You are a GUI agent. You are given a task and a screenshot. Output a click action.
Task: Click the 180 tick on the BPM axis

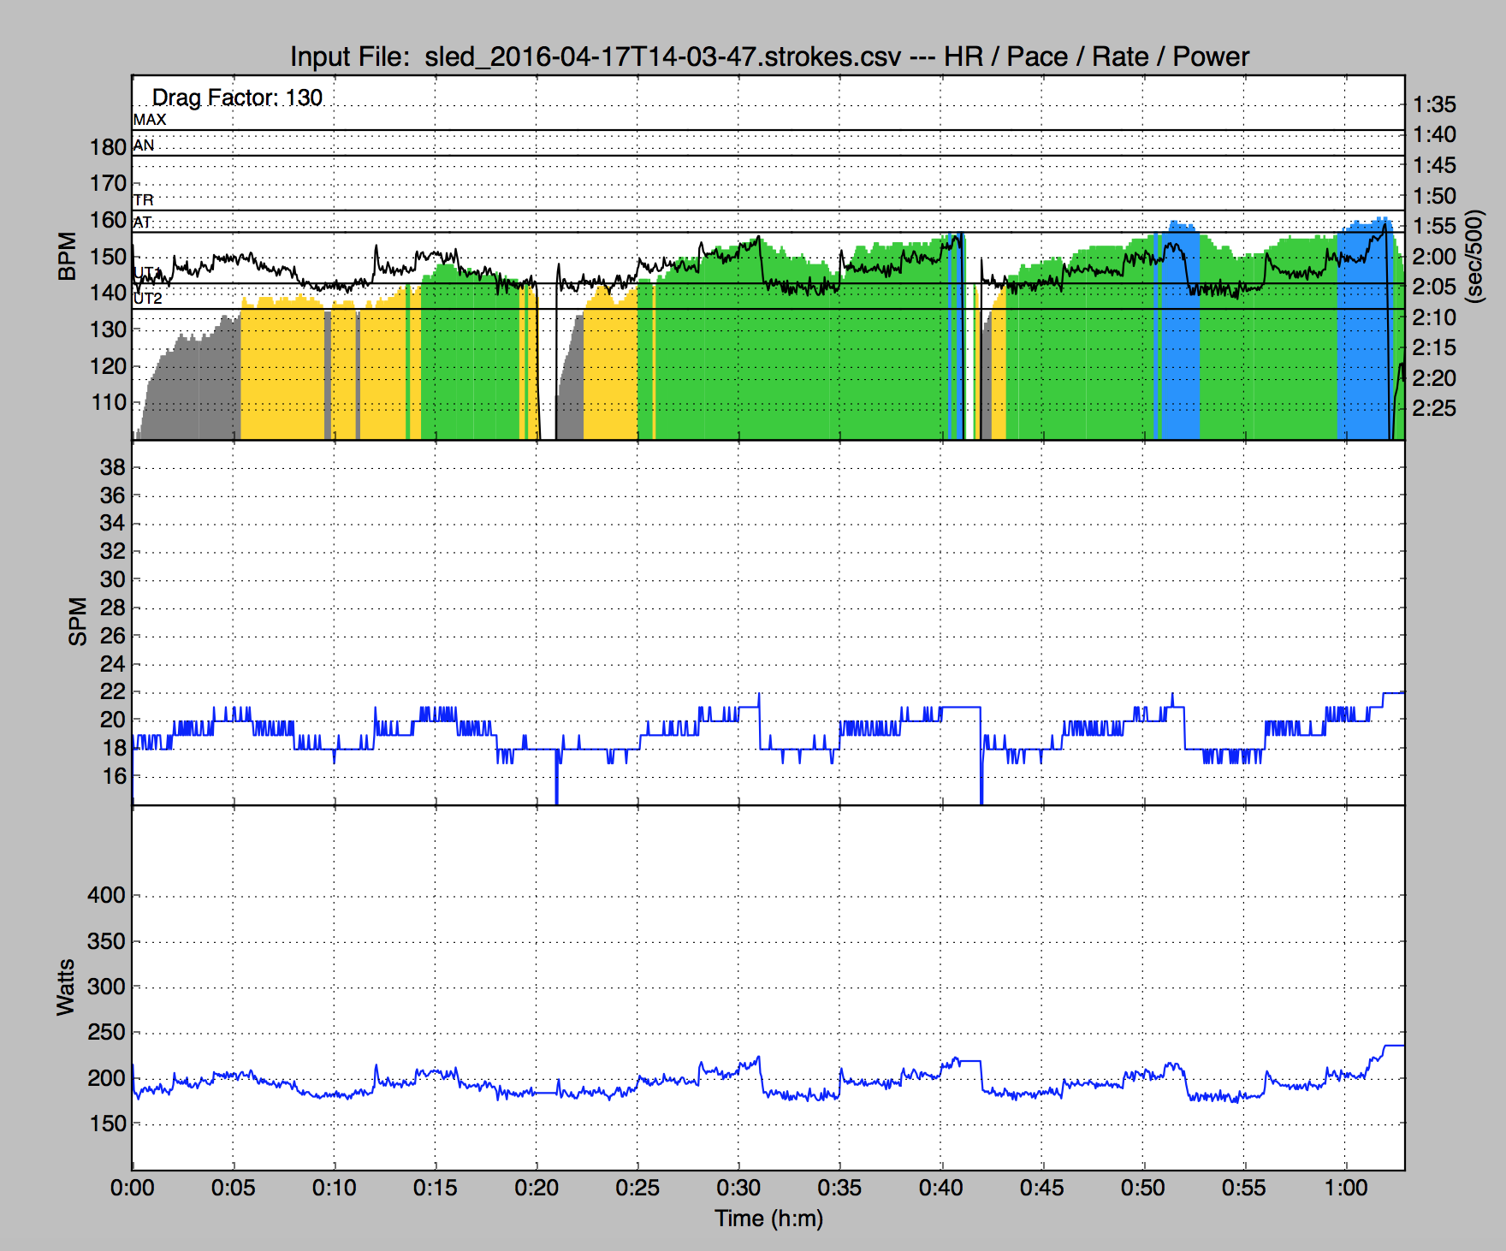coord(108,147)
